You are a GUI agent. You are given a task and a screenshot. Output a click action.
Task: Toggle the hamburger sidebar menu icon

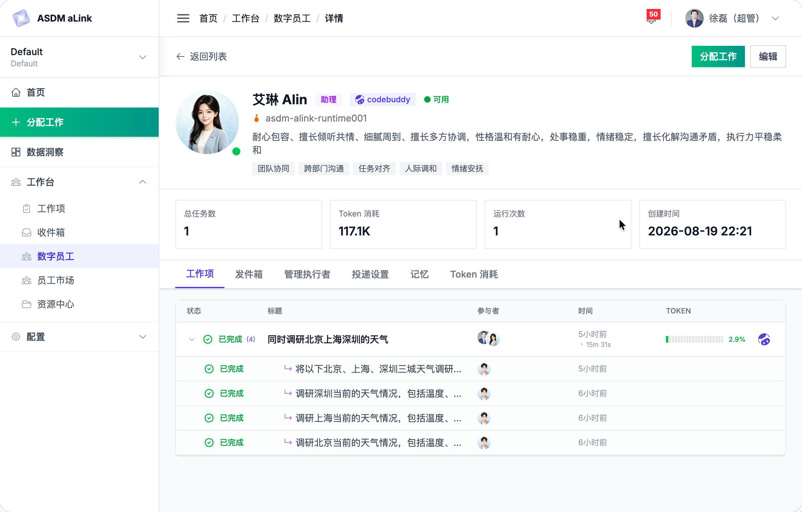(x=183, y=18)
